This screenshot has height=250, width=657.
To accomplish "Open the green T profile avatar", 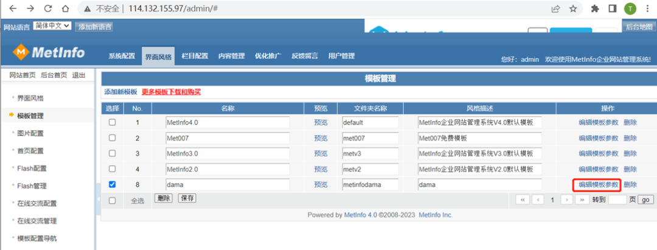I will (630, 9).
